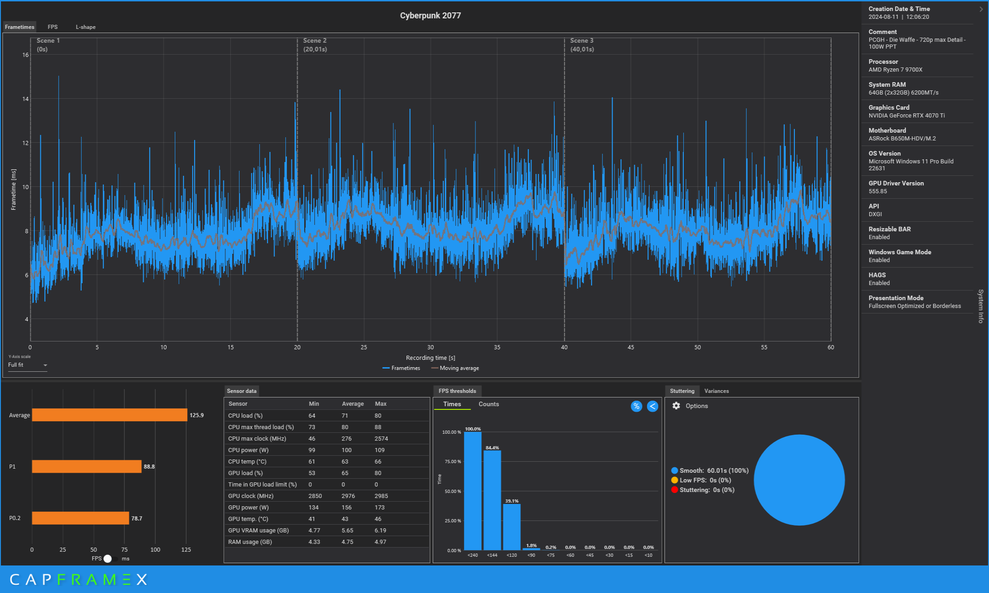Select the Times tab in FPS thresholds
Screen dimensions: 989x593
click(x=452, y=404)
